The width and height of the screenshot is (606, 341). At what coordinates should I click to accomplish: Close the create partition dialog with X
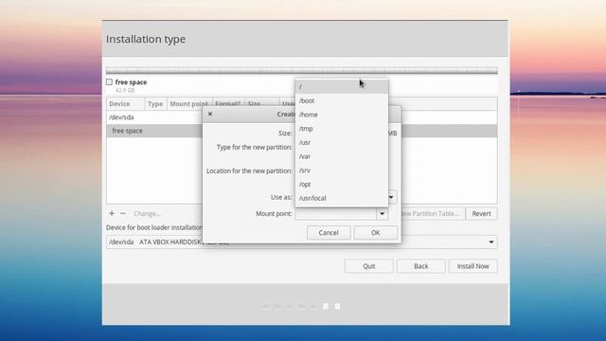point(210,114)
